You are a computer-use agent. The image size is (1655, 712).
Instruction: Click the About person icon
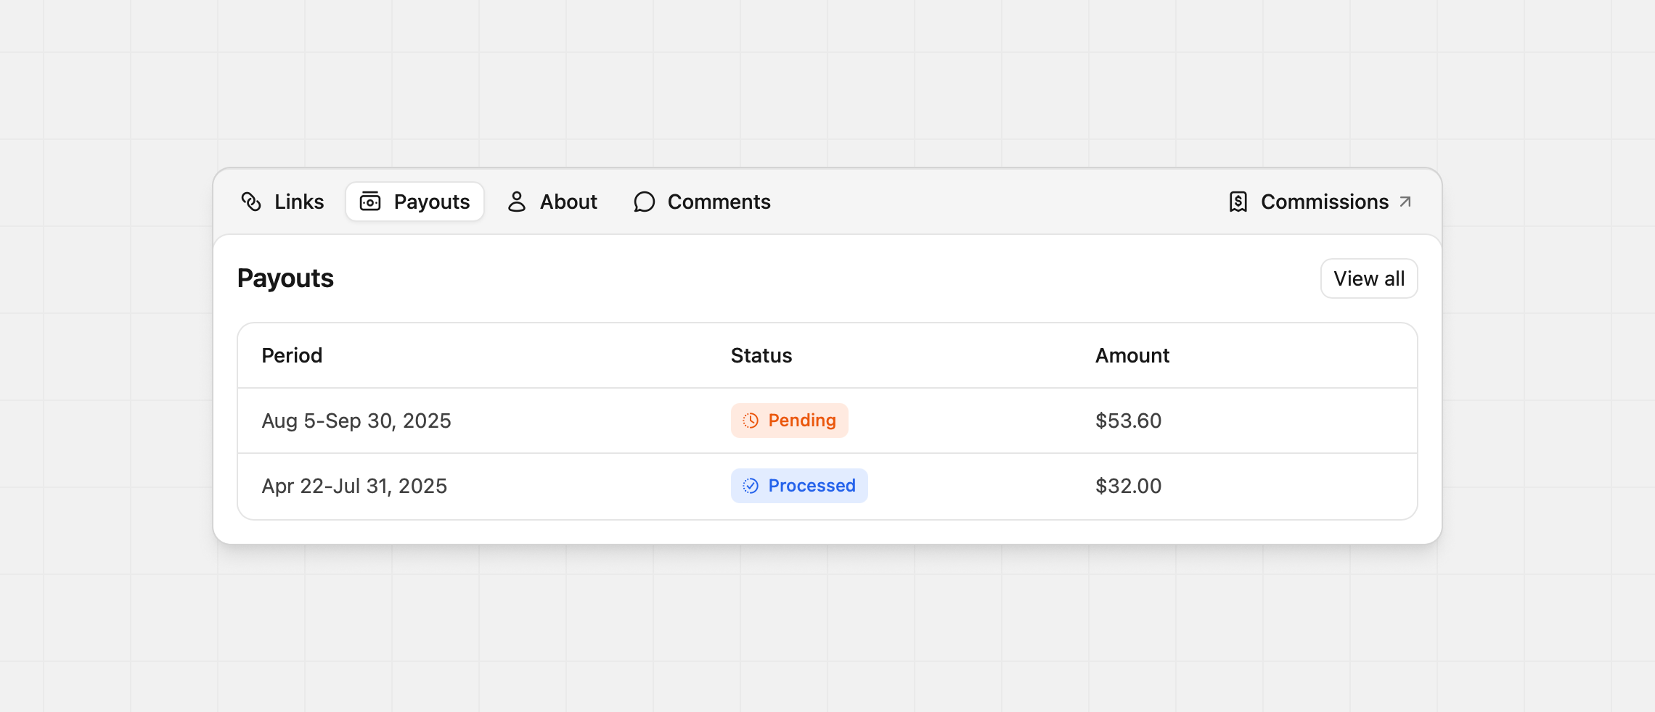[517, 202]
